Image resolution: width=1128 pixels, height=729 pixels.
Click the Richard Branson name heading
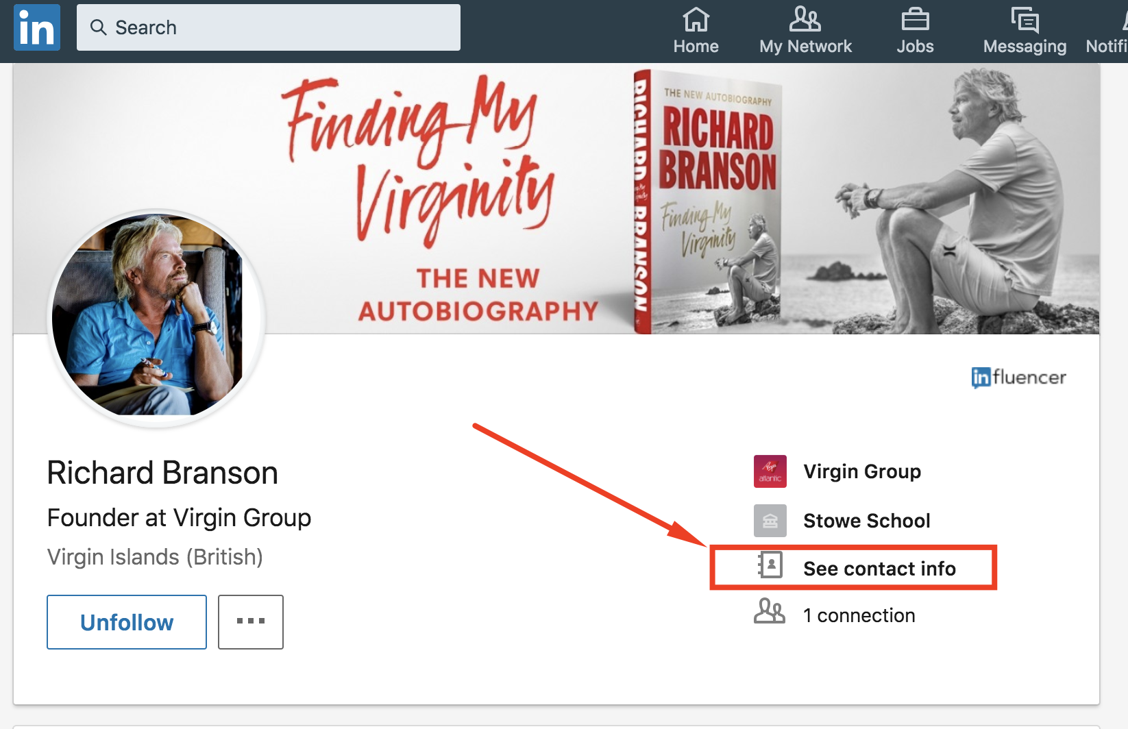click(x=162, y=473)
